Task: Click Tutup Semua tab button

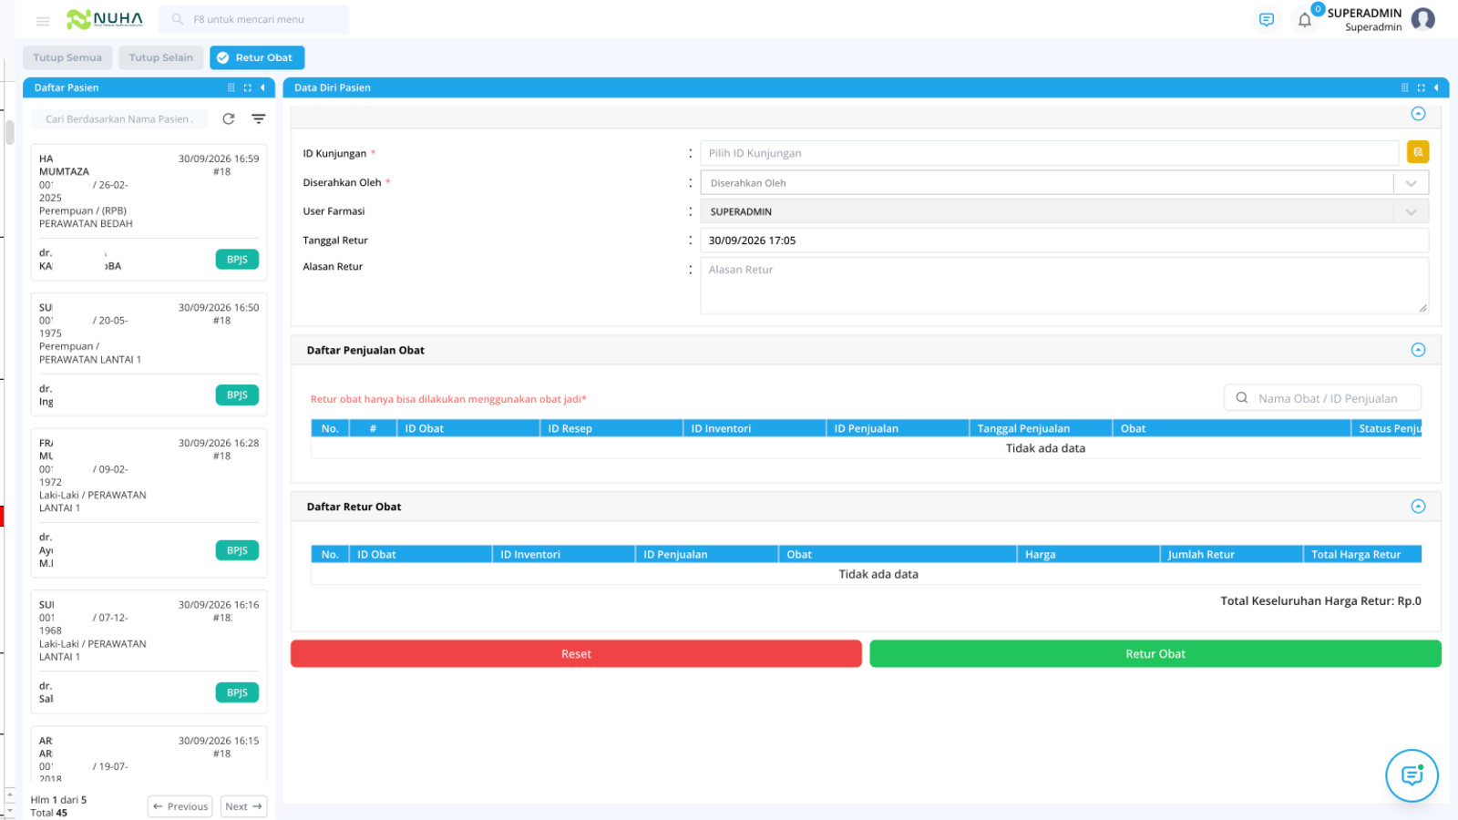Action: (67, 57)
